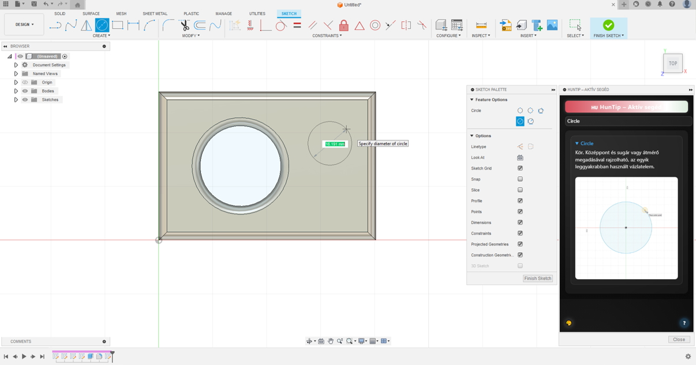Viewport: 696px width, 365px height.
Task: Close the HunTip panel with Close button
Action: (x=679, y=340)
